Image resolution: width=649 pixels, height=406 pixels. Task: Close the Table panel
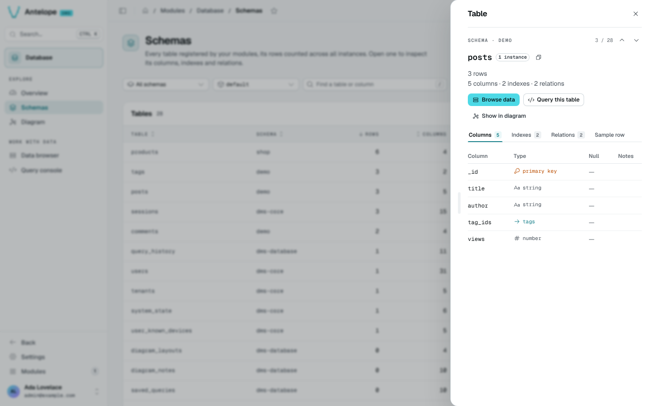point(635,14)
